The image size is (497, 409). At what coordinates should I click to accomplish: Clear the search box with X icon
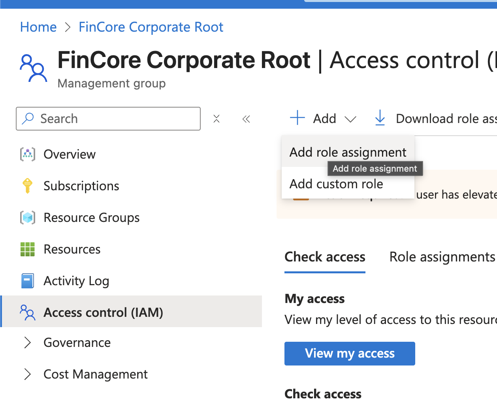216,119
